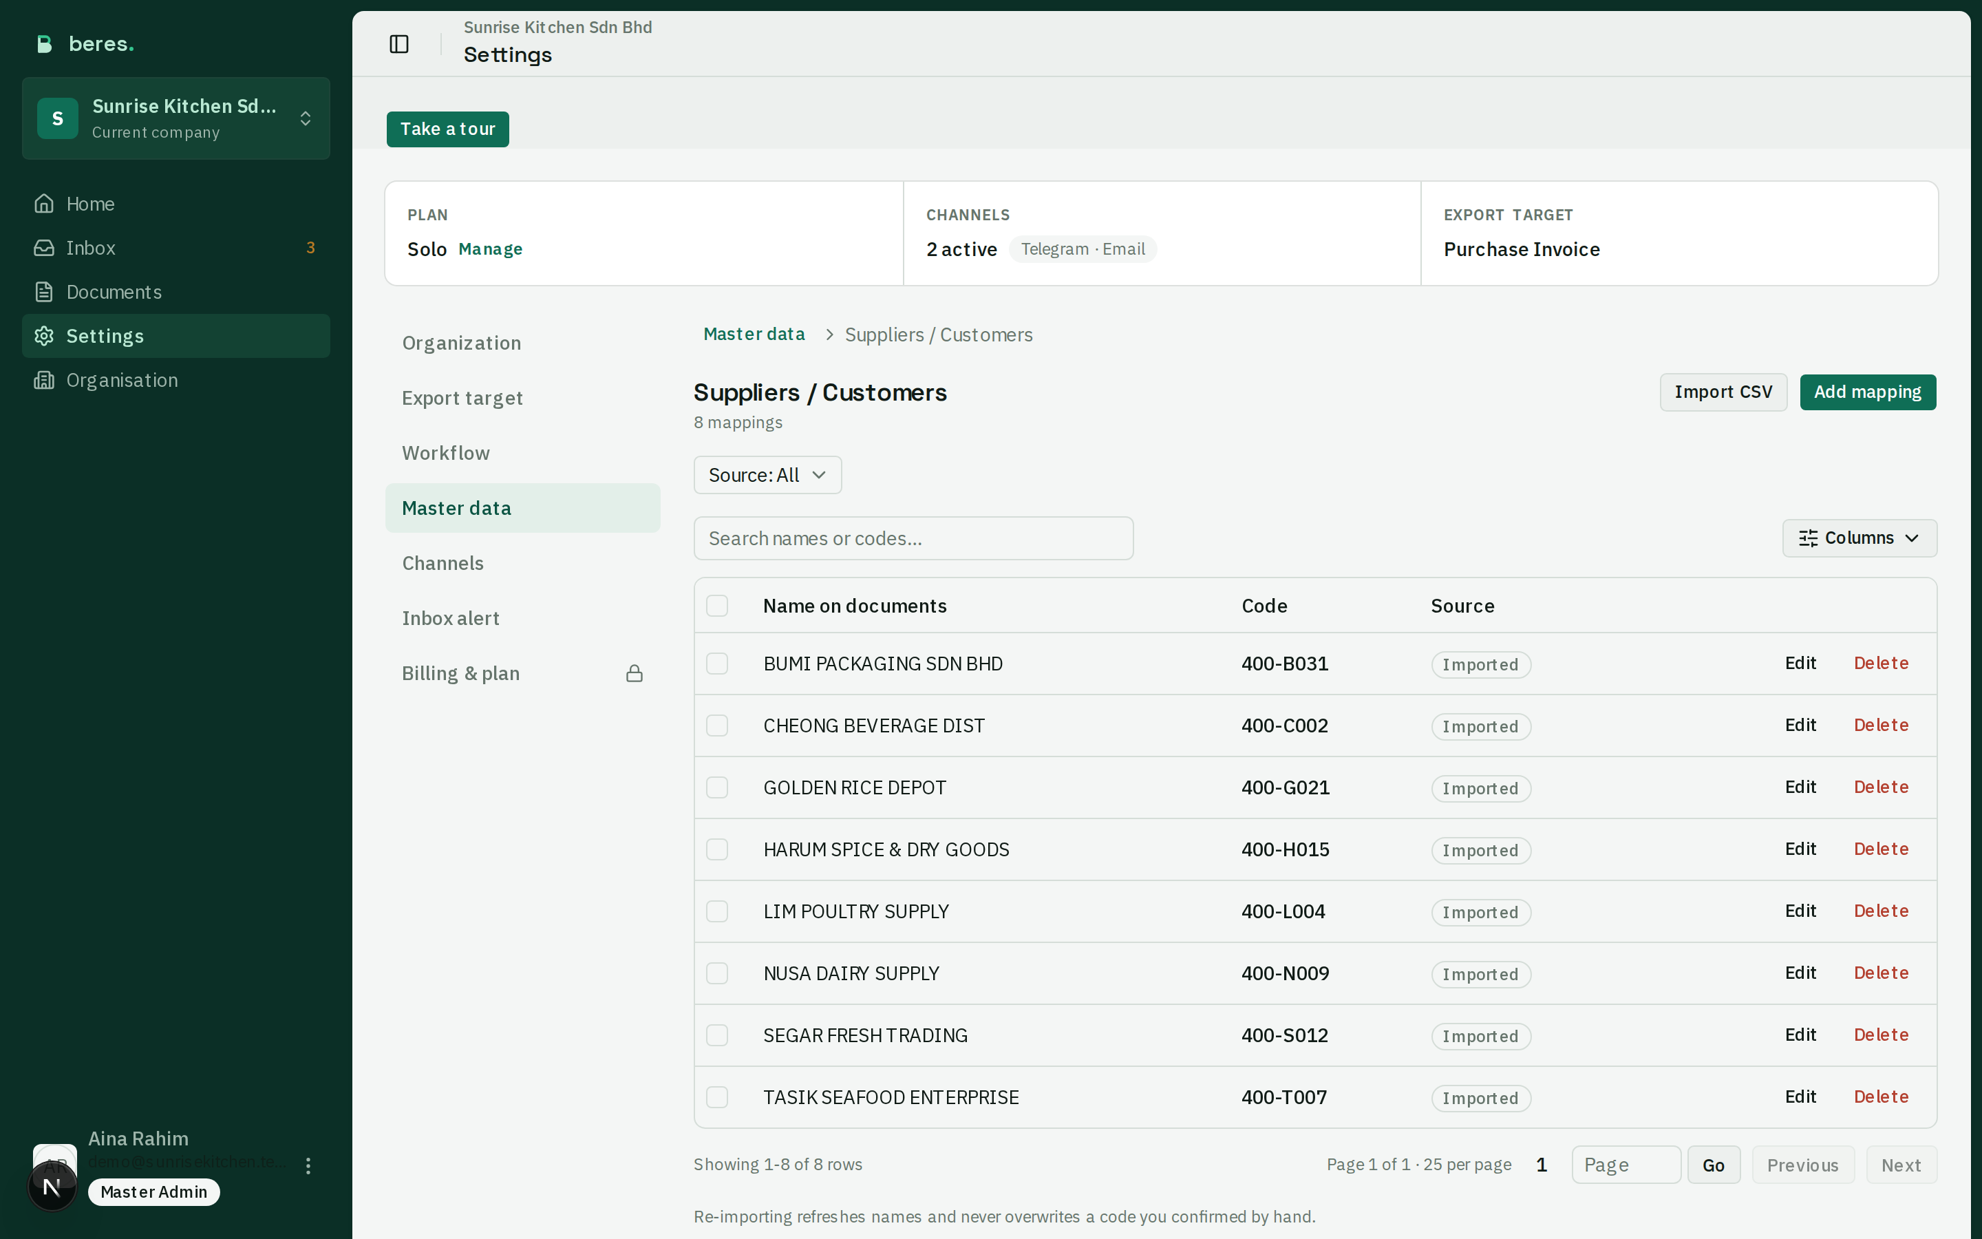Select the BUMI PACKAGING SDN BHD row checkbox
1982x1239 pixels.
pyautogui.click(x=716, y=663)
